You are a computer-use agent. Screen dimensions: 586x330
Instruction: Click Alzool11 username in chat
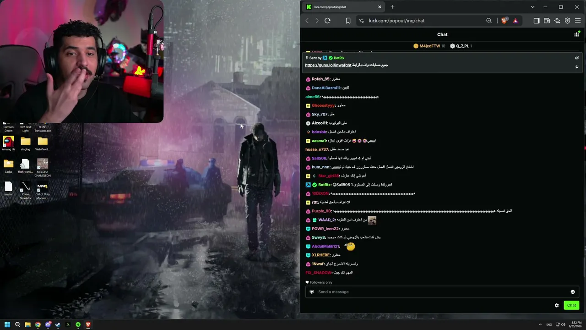click(320, 123)
